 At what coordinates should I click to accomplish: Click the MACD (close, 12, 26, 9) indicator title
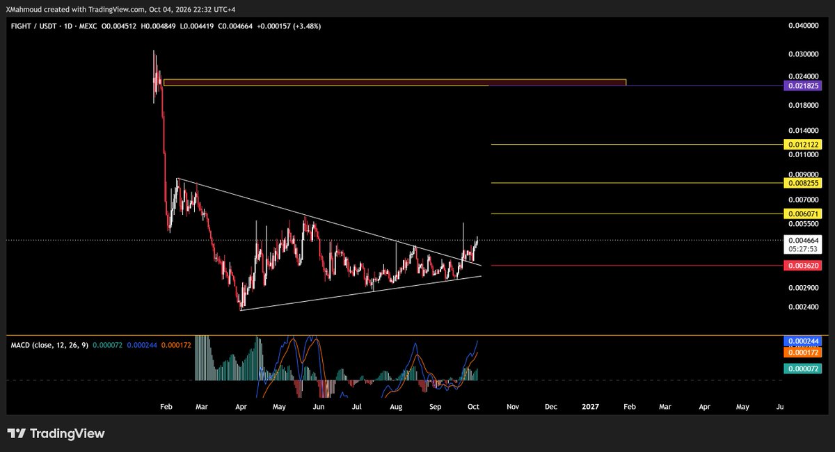click(x=49, y=345)
